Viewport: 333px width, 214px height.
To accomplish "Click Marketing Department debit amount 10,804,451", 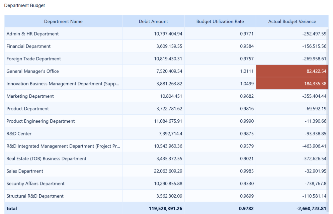I will [x=171, y=96].
